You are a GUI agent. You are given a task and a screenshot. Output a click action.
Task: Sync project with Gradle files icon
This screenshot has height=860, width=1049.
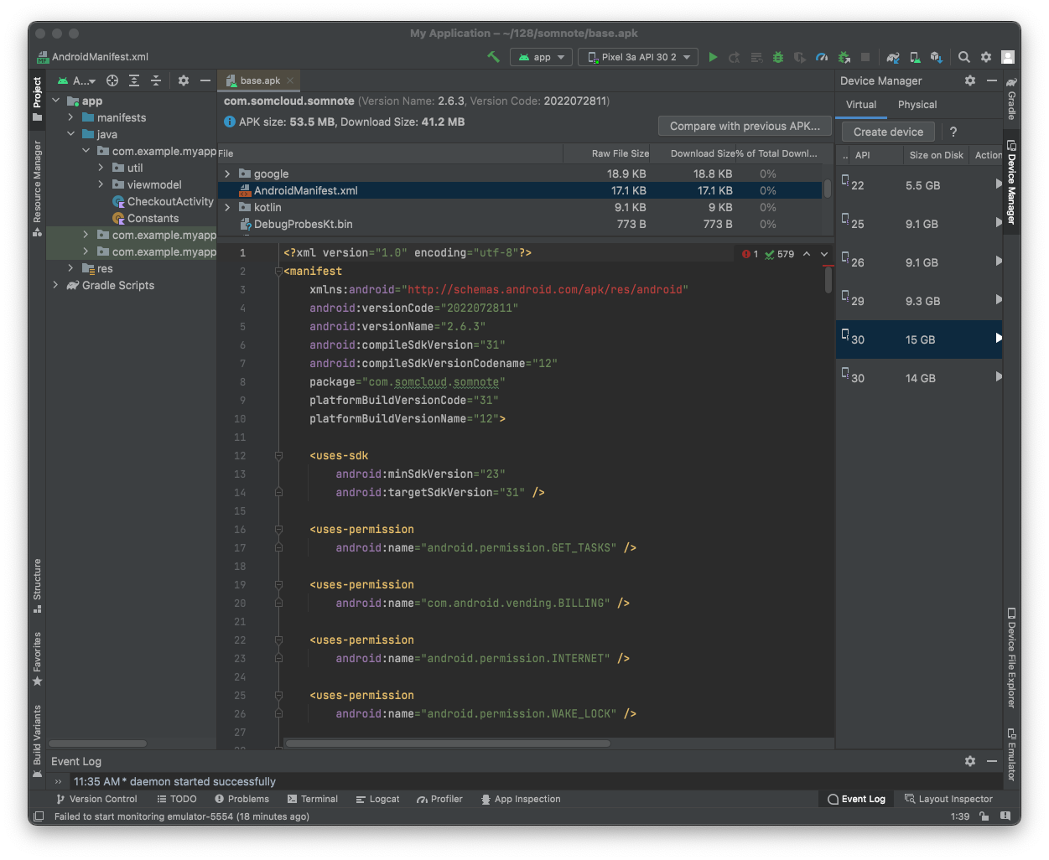coord(893,57)
